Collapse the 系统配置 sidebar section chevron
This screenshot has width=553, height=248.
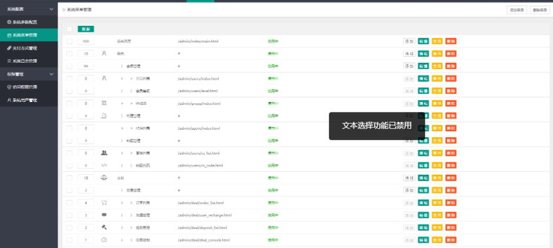point(52,9)
